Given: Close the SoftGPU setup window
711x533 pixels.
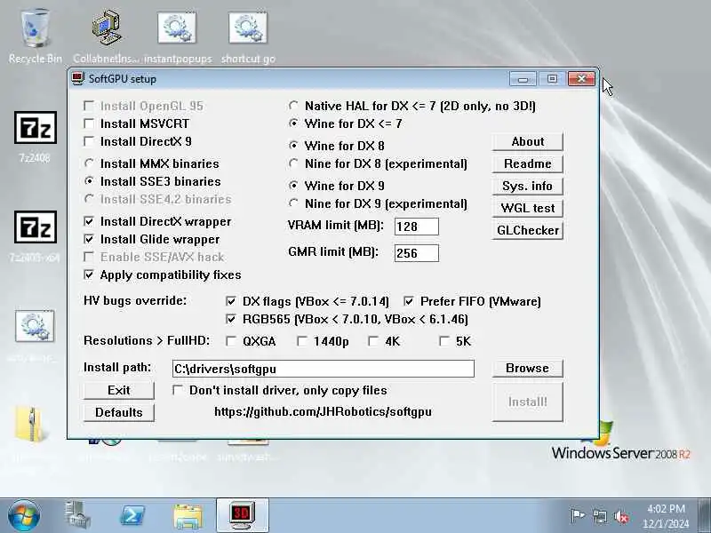Looking at the screenshot, I should tap(581, 79).
